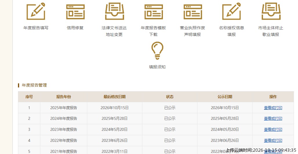Viewport: 298px width, 154px height.
Task: Click the 公示日期 column header
Action: [x=225, y=97]
